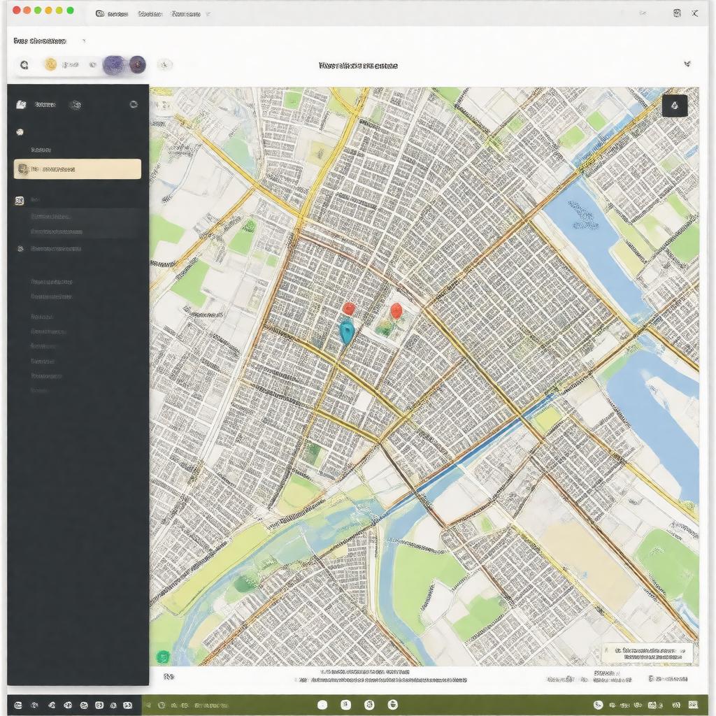Click the attribution box at map bottom-right

(647, 653)
